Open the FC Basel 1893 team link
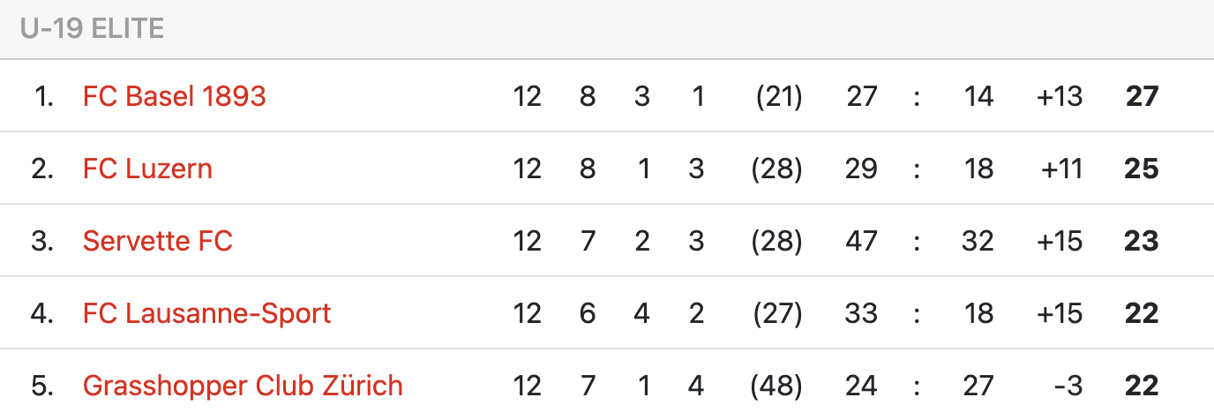This screenshot has width=1214, height=420. tap(174, 96)
